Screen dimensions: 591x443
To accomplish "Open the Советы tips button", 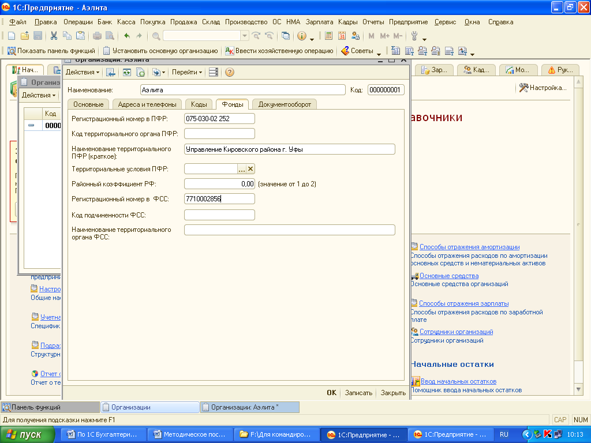I will point(357,51).
